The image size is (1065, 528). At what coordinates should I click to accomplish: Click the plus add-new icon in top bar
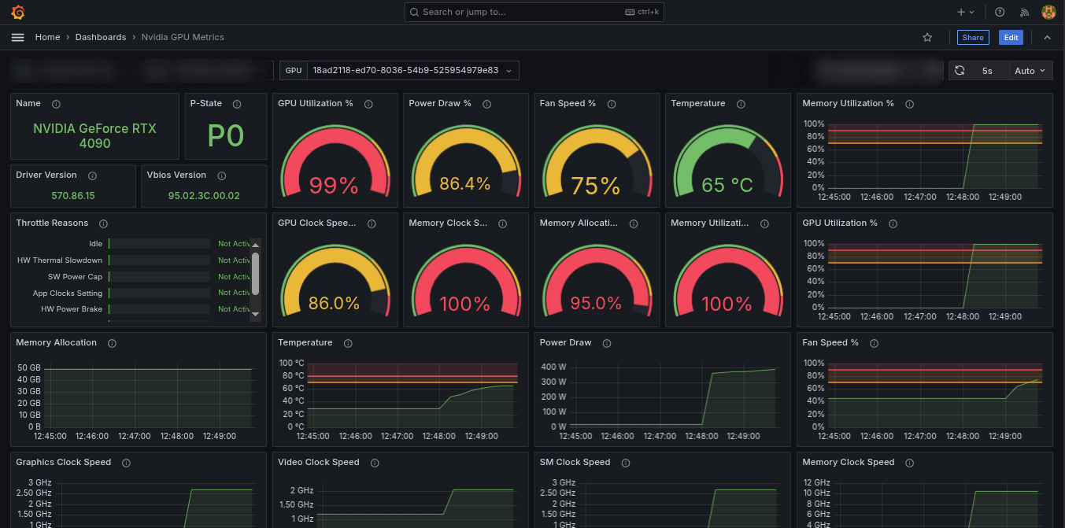[961, 12]
